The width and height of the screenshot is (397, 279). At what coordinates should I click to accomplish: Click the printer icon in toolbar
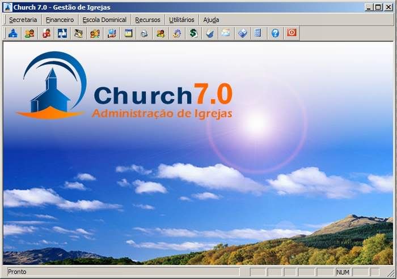point(144,33)
